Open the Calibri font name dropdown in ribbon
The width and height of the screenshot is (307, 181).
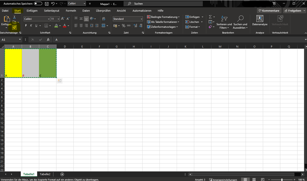point(49,19)
